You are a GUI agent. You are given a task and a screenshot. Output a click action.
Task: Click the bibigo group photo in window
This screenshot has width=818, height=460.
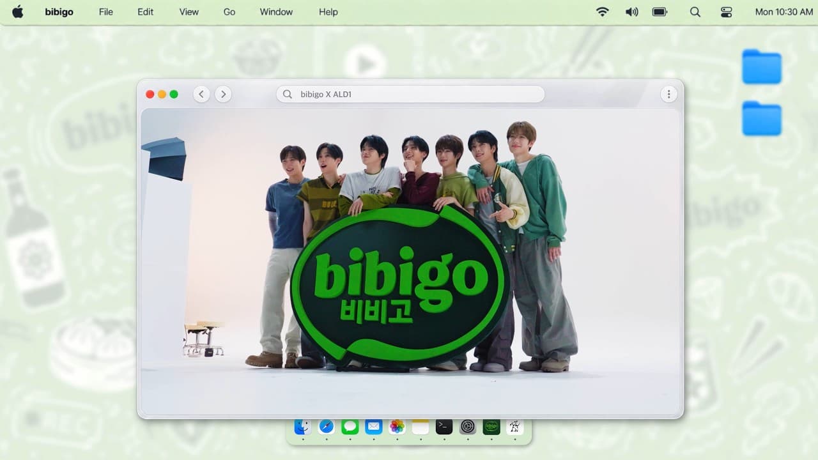click(410, 262)
